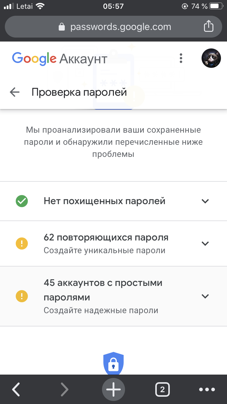This screenshot has height=404, width=227.
Task: Expand the Нет похищенных паролей section
Action: pos(205,201)
